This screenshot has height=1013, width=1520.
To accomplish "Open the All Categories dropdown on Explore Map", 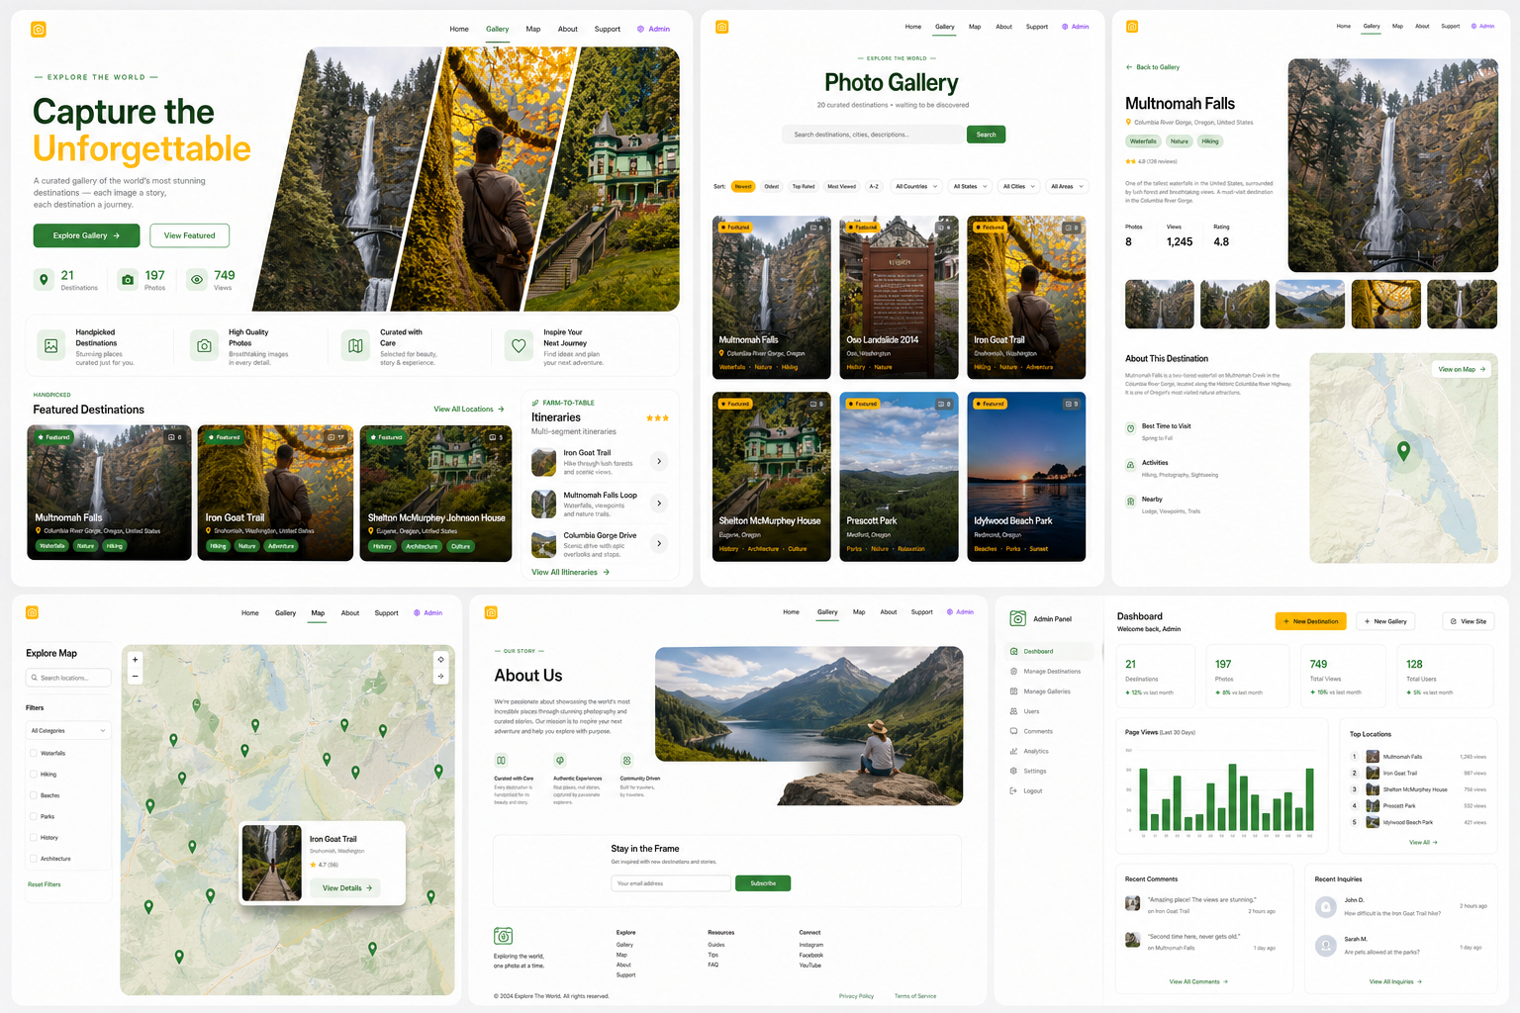I will (69, 731).
